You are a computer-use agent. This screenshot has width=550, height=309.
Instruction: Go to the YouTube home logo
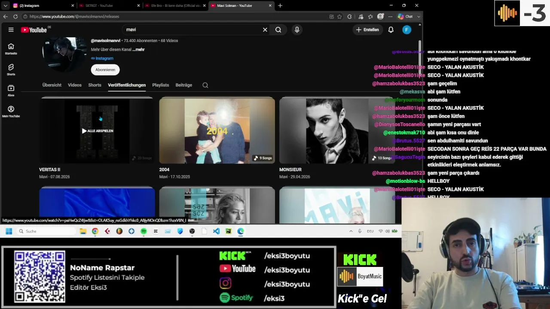pos(34,30)
